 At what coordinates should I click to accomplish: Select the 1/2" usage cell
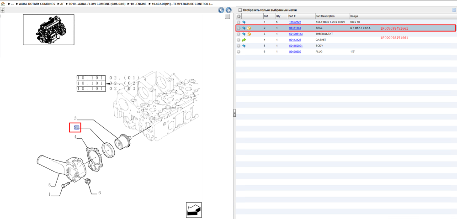[353, 52]
